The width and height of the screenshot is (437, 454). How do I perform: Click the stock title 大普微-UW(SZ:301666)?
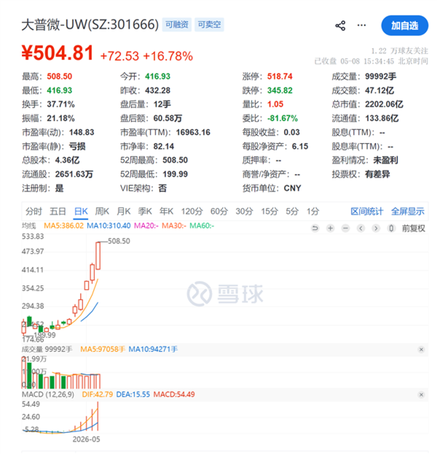pyautogui.click(x=90, y=24)
